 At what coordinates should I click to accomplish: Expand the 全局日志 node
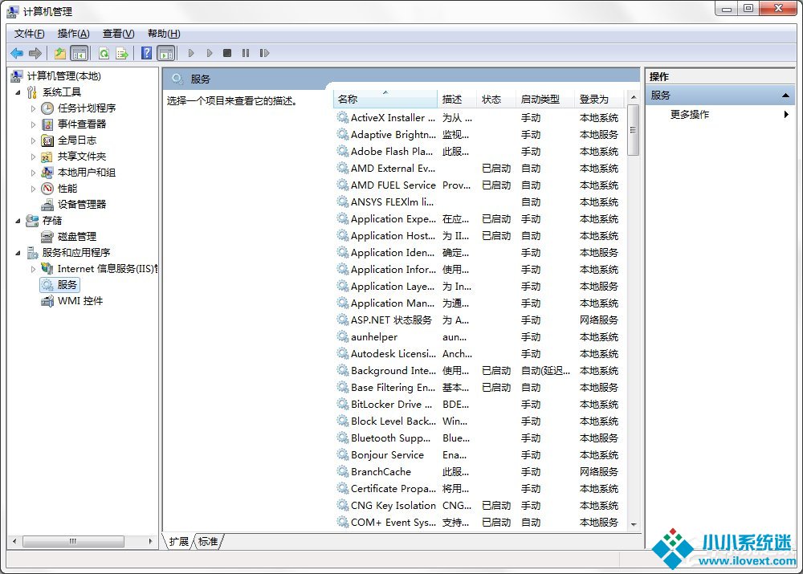pyautogui.click(x=33, y=140)
